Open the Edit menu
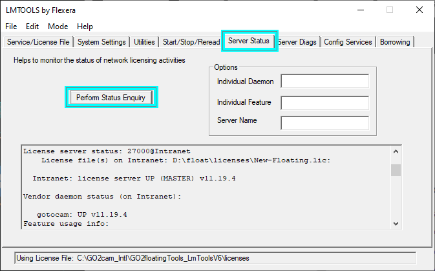The width and height of the screenshot is (435, 271). tap(32, 27)
